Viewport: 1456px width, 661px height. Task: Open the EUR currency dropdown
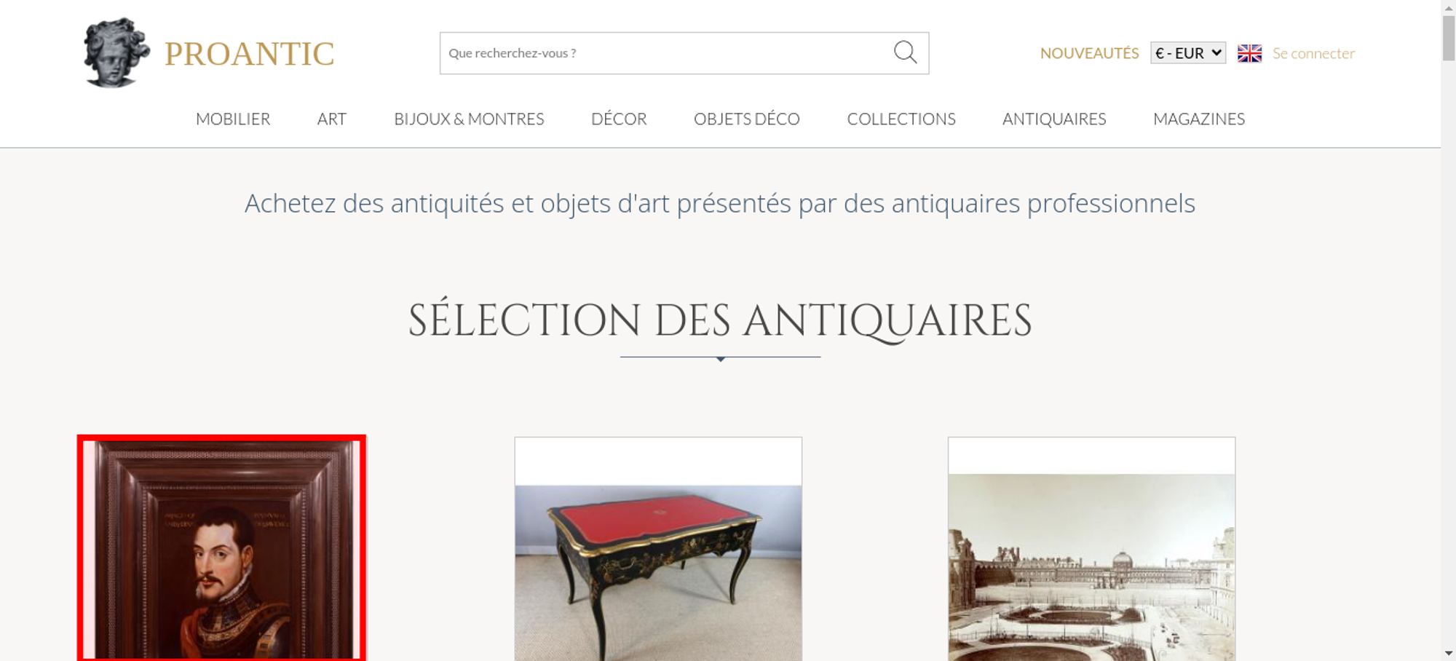click(1187, 53)
